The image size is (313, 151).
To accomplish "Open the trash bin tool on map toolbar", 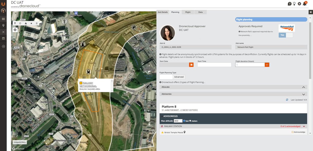I will click(x=36, y=23).
